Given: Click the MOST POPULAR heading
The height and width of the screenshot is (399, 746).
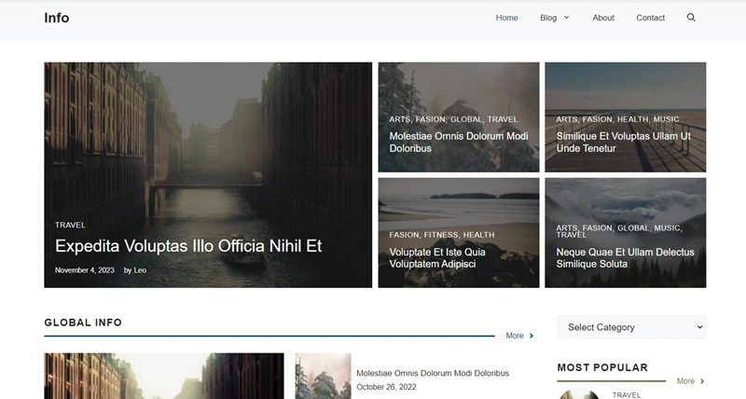Looking at the screenshot, I should (602, 367).
